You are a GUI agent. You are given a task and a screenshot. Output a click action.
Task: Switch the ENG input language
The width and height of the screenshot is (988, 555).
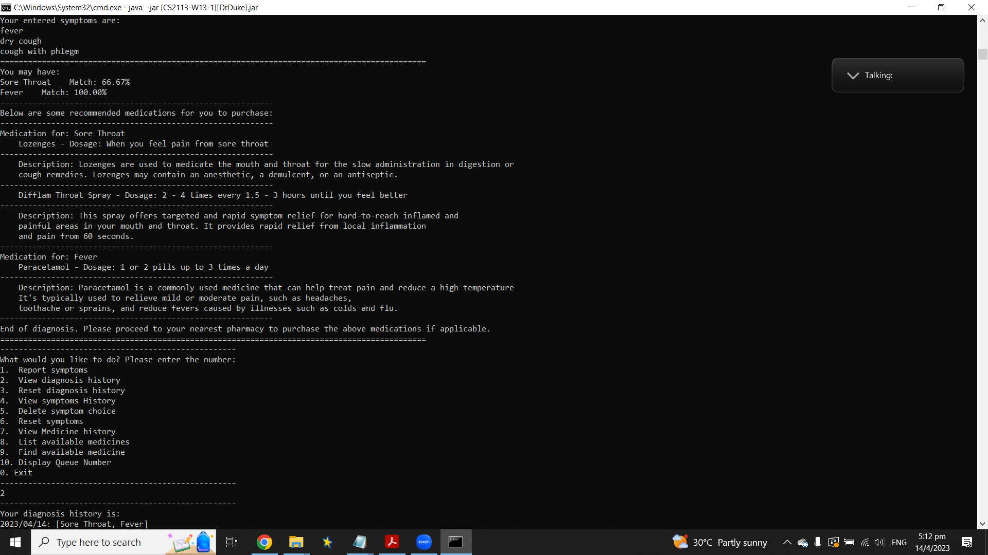(x=899, y=543)
